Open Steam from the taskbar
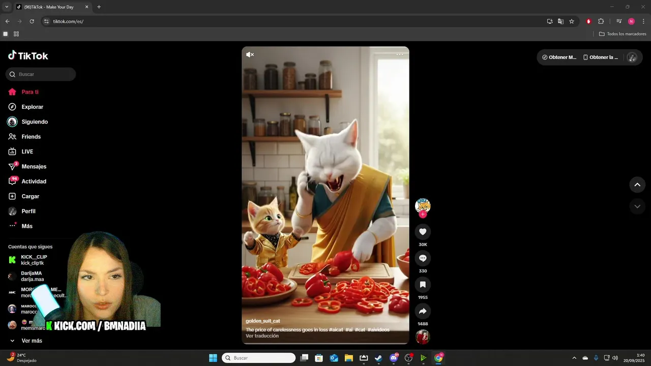Viewport: 651px width, 366px height. click(x=378, y=358)
